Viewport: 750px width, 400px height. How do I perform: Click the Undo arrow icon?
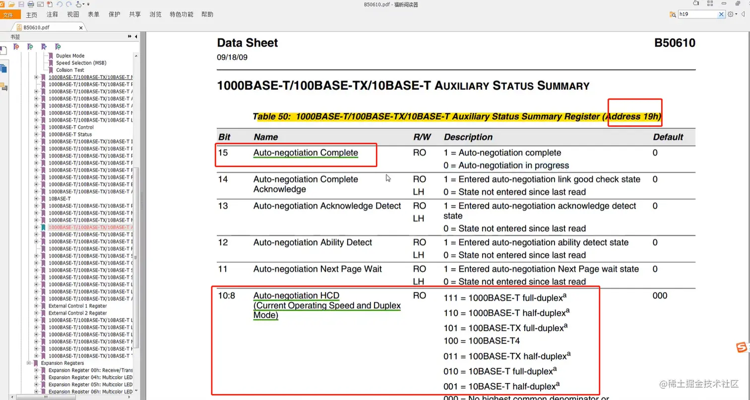pos(60,4)
